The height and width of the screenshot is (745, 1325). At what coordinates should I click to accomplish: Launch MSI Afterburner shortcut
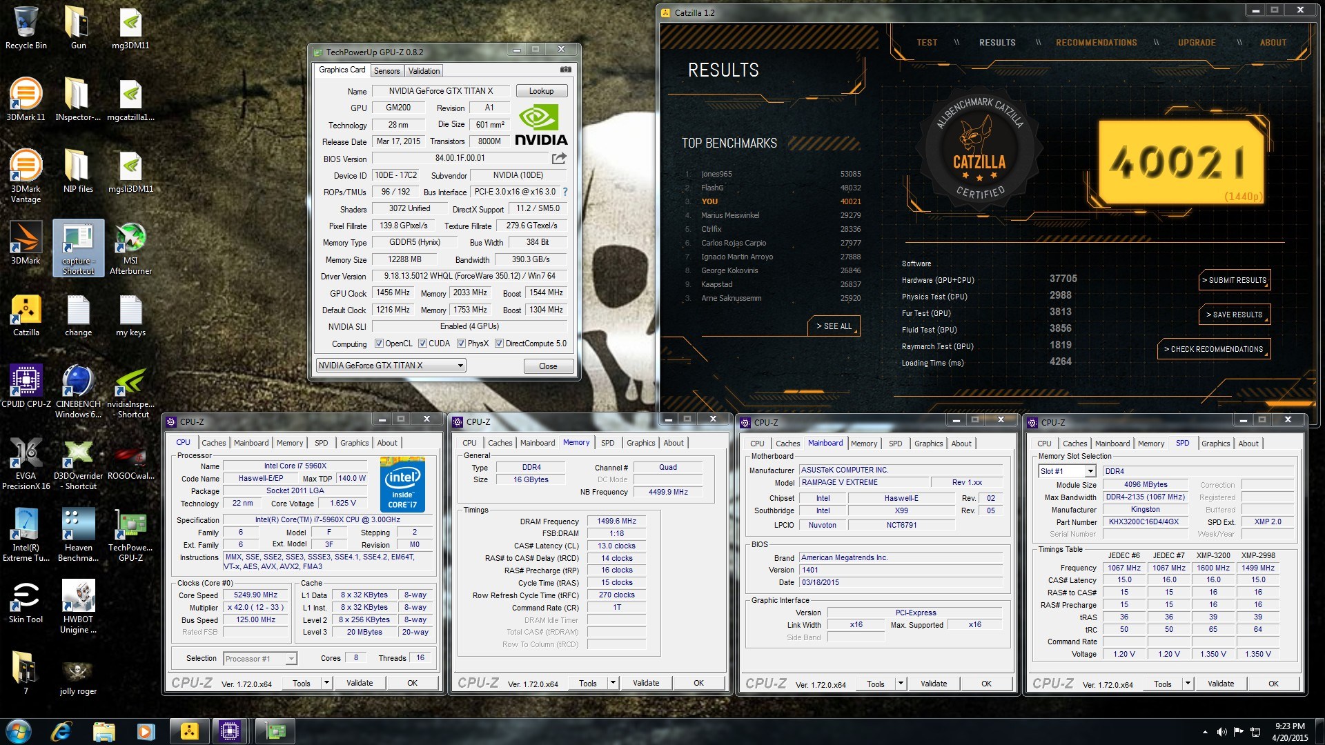(x=130, y=248)
